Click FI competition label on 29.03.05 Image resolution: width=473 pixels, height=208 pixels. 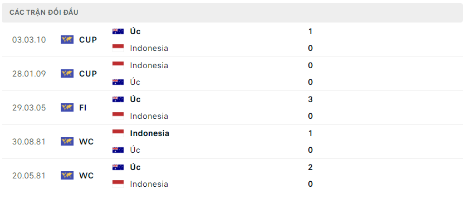[x=83, y=108]
